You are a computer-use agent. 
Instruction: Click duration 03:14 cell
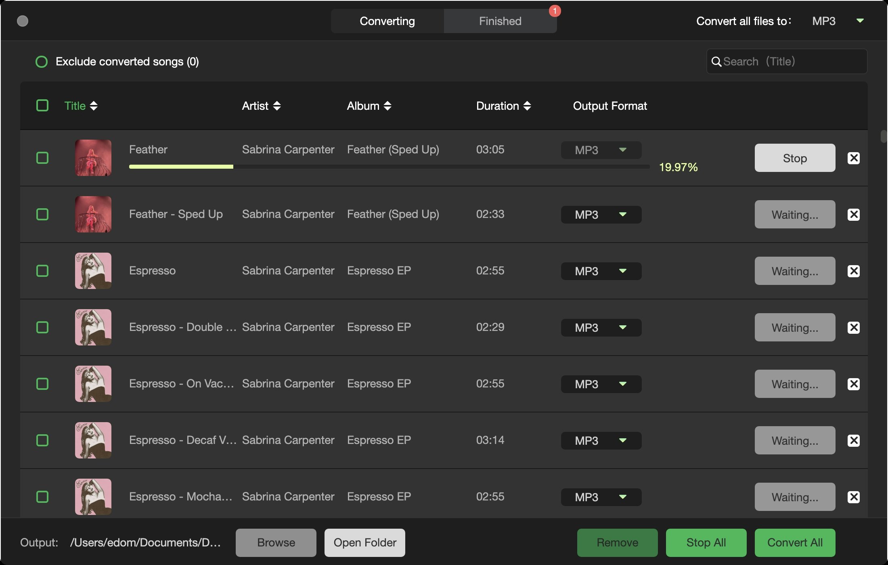point(490,440)
